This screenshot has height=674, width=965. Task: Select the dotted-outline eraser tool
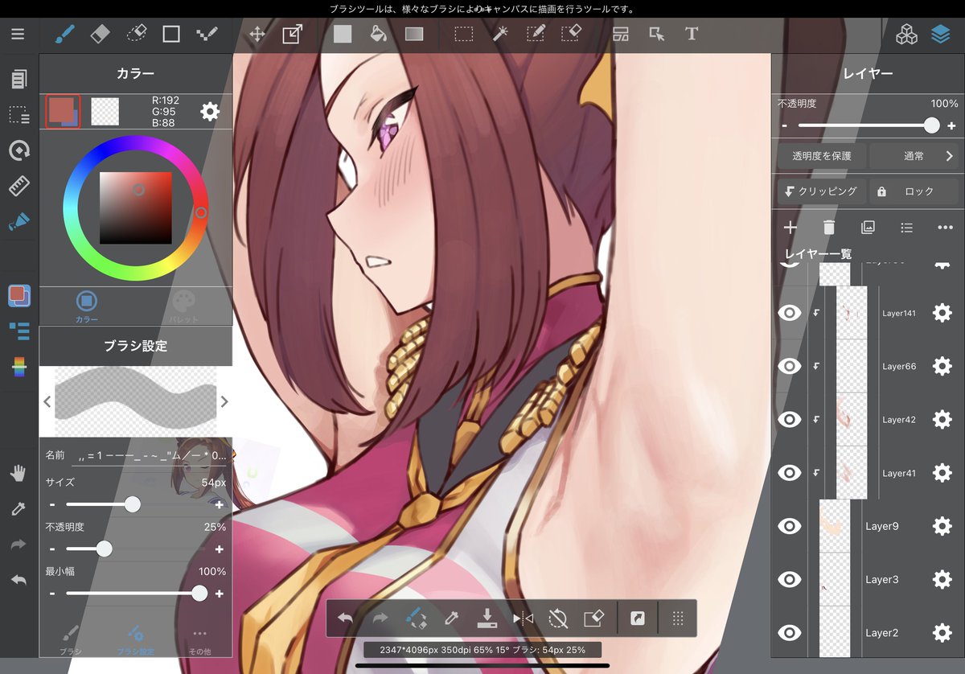click(137, 34)
